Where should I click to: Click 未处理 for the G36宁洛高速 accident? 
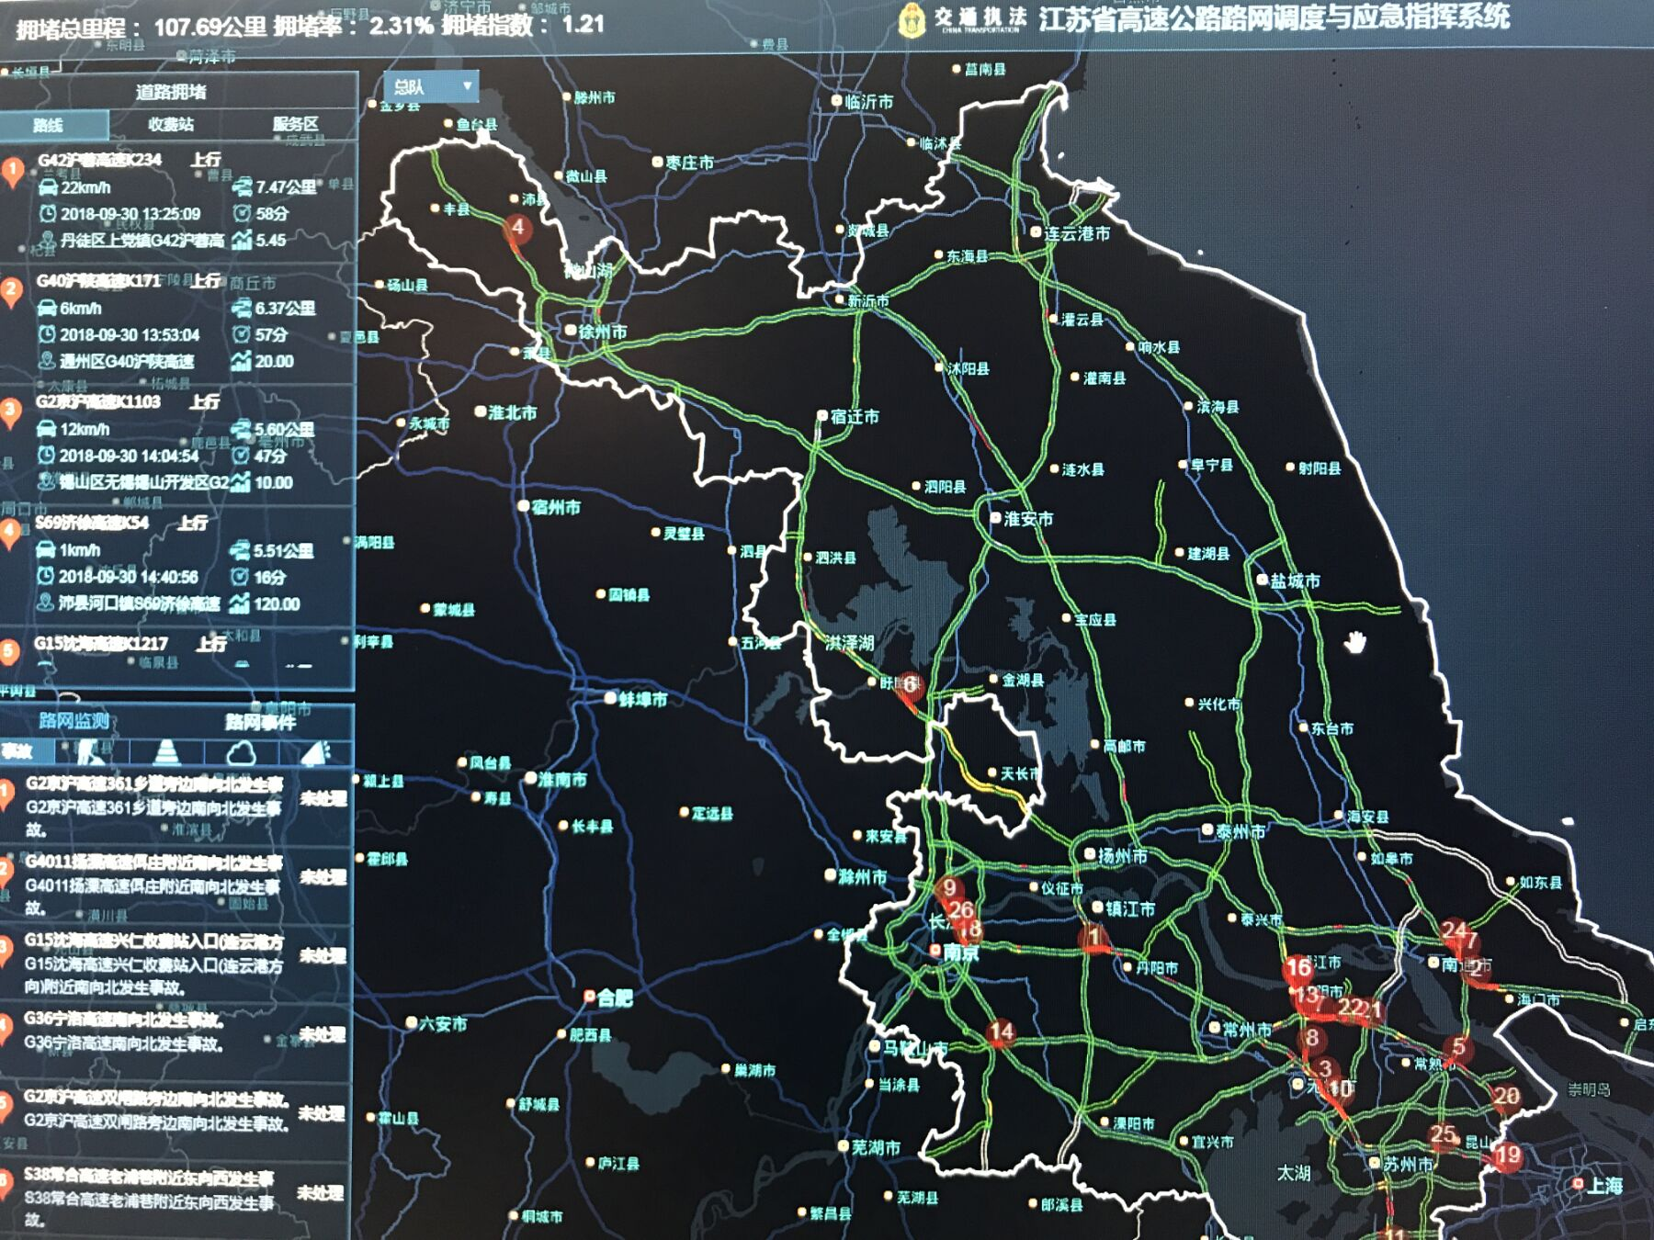click(x=323, y=1035)
